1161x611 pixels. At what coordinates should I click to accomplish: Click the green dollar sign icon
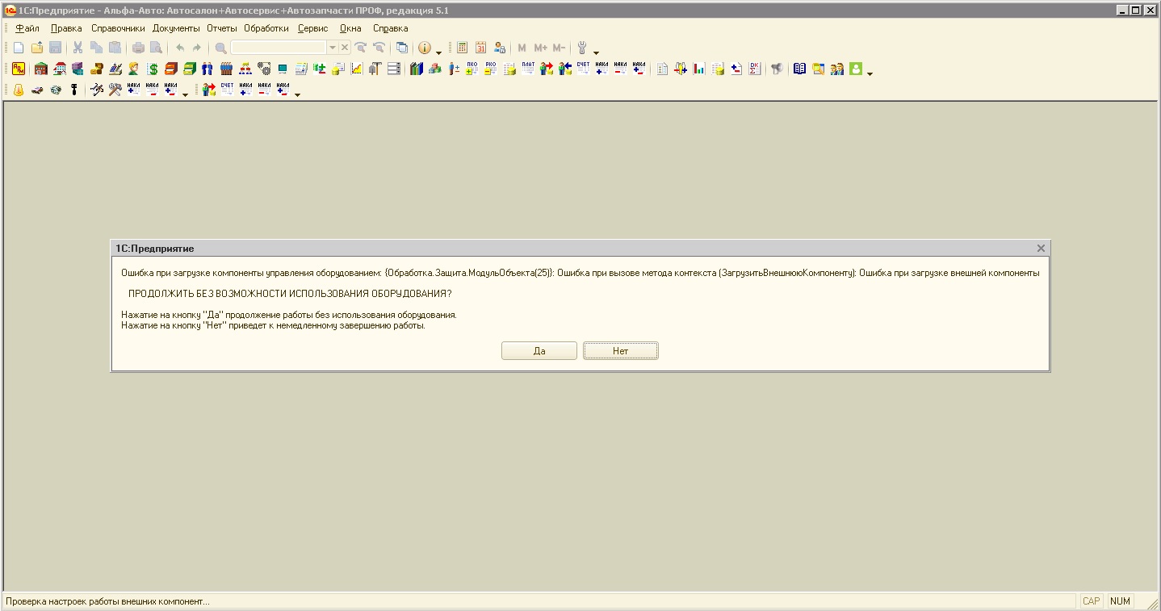(153, 69)
